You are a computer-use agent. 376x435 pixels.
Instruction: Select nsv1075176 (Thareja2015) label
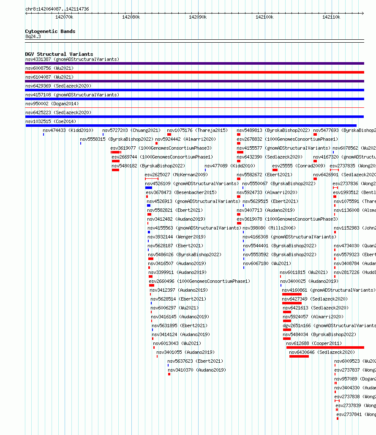tap(197, 130)
